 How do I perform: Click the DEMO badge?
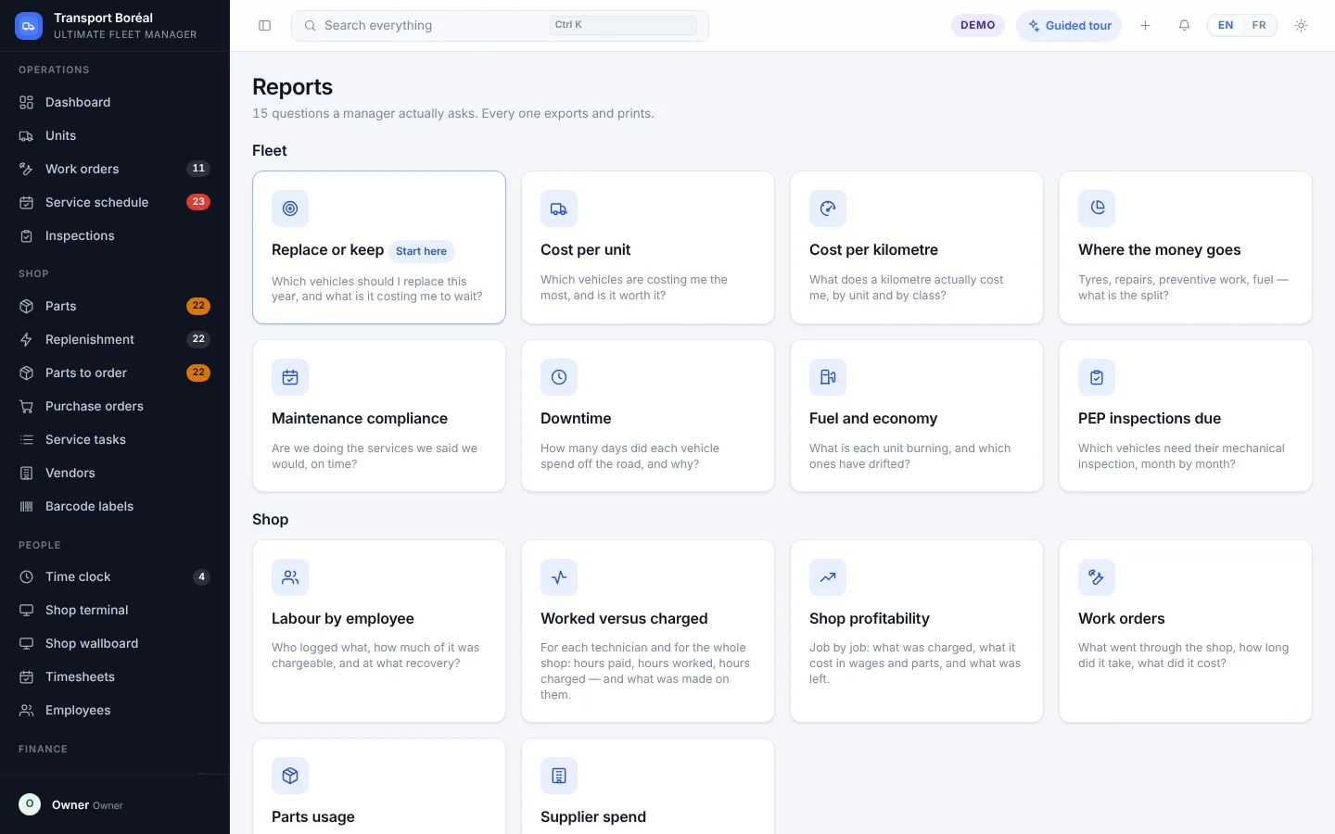(x=978, y=26)
